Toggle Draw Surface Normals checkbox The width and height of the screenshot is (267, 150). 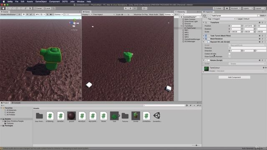[229, 57]
